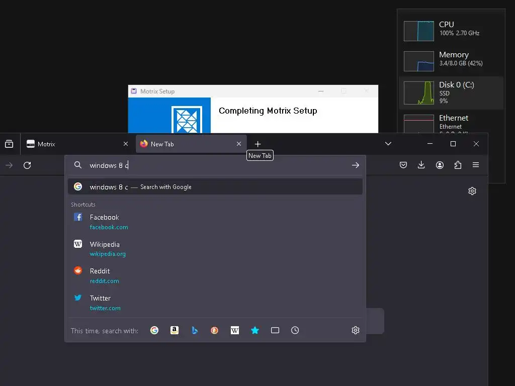Open new tab personalize gear icon
This screenshot has width=515, height=386.
472,191
